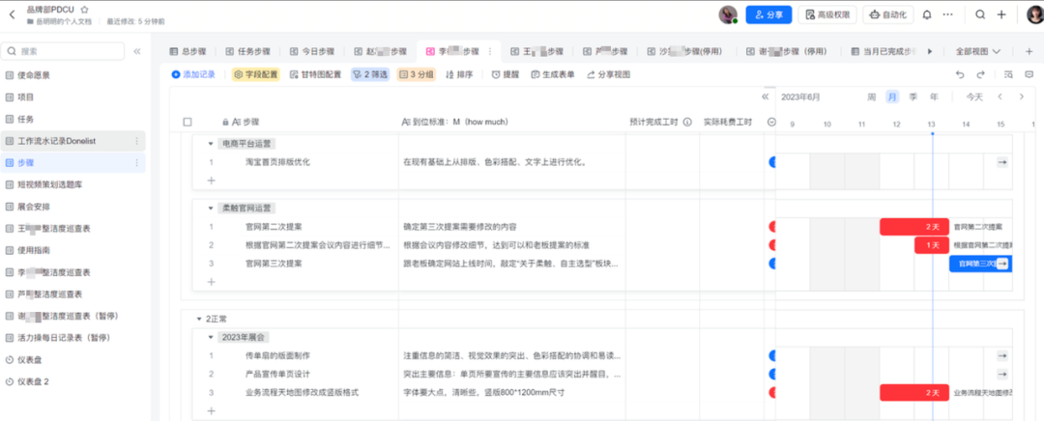This screenshot has height=421, width=1044.
Task: Open the active 李 步骤 tab options menu
Action: 490,51
